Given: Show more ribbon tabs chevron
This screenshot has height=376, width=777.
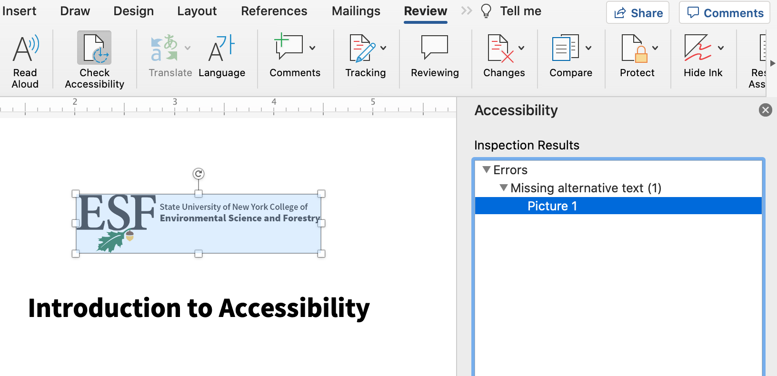Looking at the screenshot, I should (x=467, y=10).
